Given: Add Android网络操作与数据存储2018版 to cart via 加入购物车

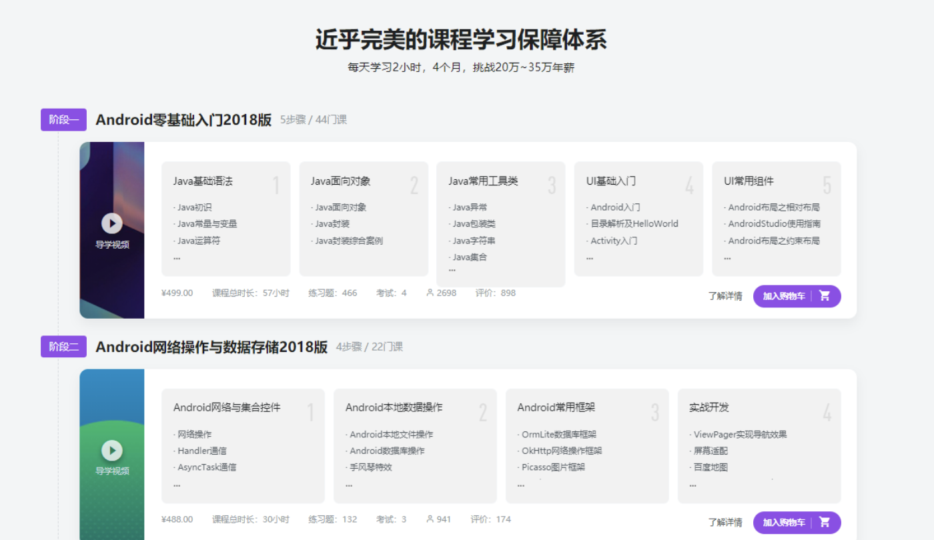Looking at the screenshot, I should [797, 523].
